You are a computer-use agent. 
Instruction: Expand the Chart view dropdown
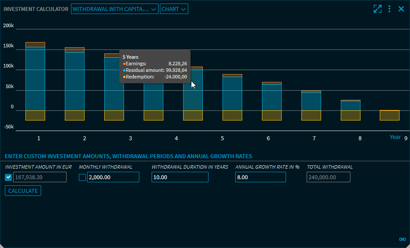[x=174, y=9]
